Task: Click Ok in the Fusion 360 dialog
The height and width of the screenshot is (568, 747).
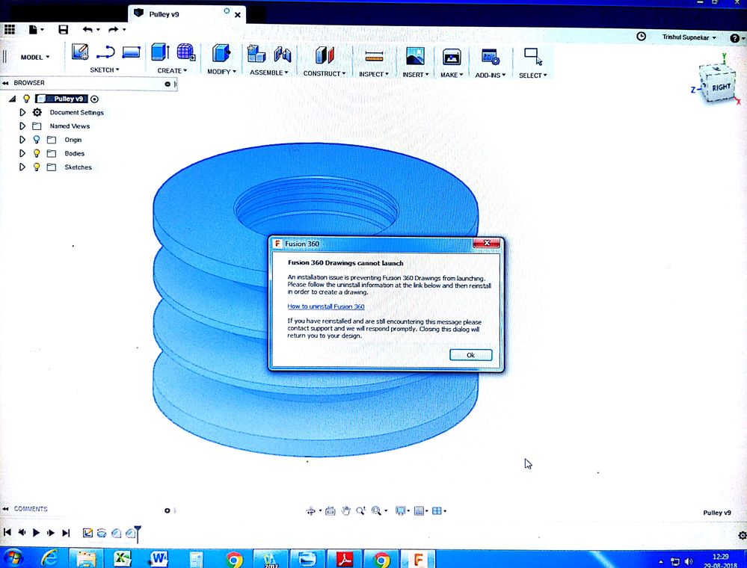Action: coord(470,355)
